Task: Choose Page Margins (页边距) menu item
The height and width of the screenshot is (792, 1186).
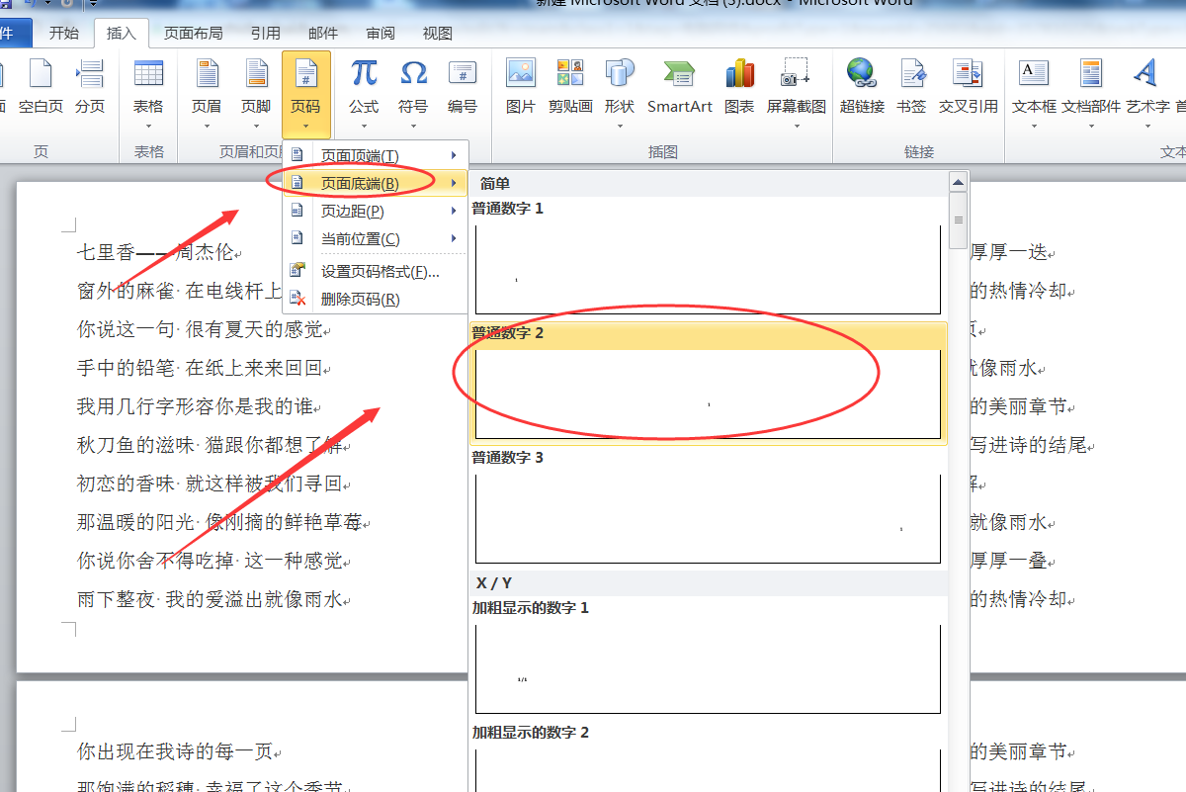Action: (375, 211)
